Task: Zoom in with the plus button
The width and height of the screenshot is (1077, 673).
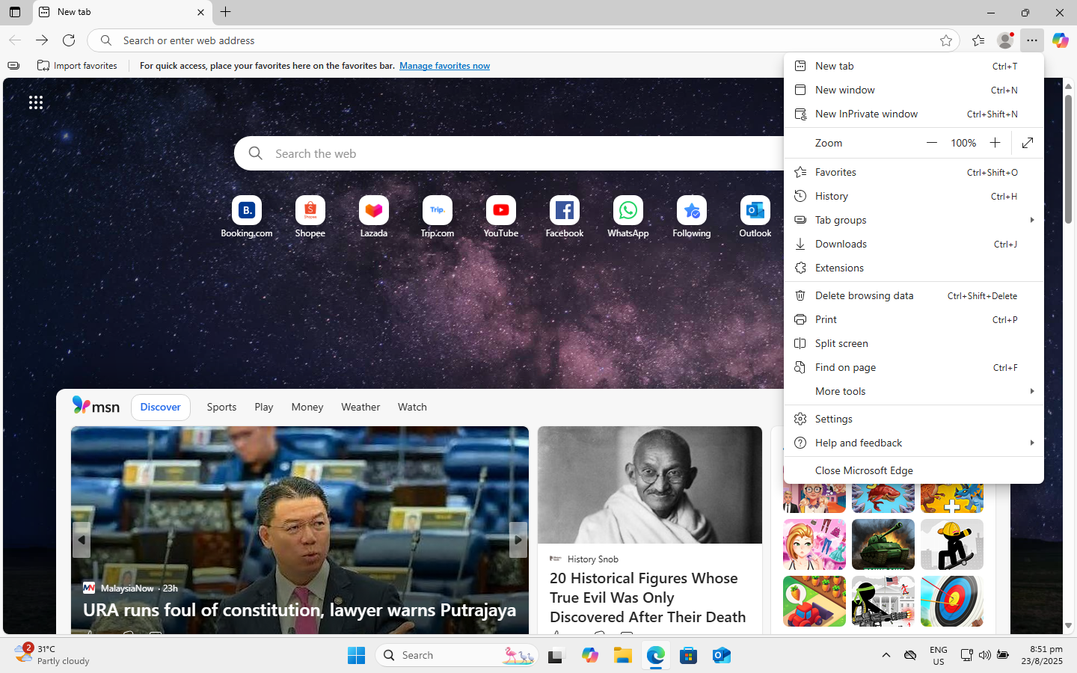Action: (x=995, y=143)
